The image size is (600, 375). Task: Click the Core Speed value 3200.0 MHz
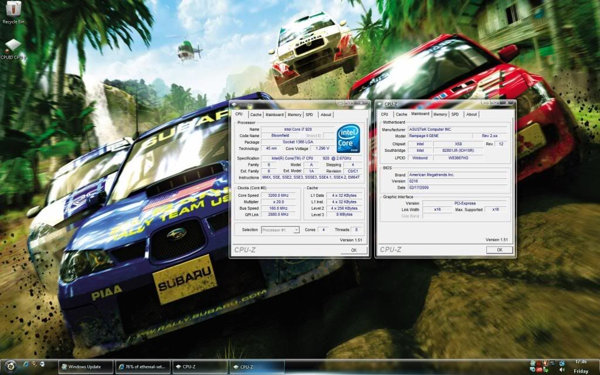point(278,196)
